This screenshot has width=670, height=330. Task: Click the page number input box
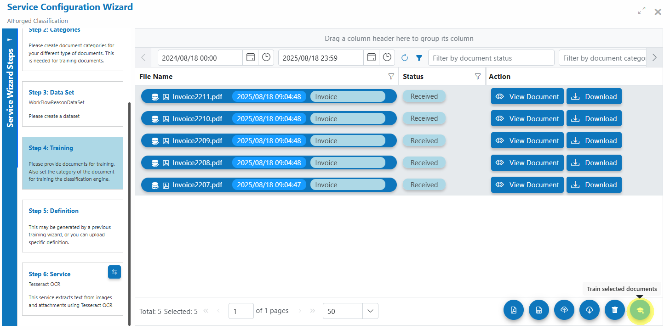tap(241, 311)
